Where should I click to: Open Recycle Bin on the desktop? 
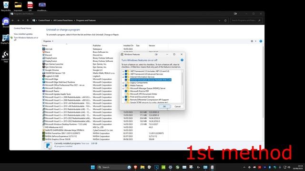pyautogui.click(x=6, y=6)
